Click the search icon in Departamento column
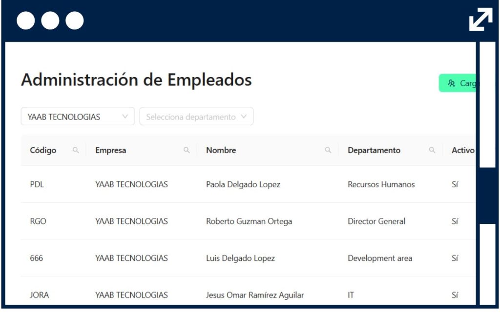 click(x=432, y=150)
